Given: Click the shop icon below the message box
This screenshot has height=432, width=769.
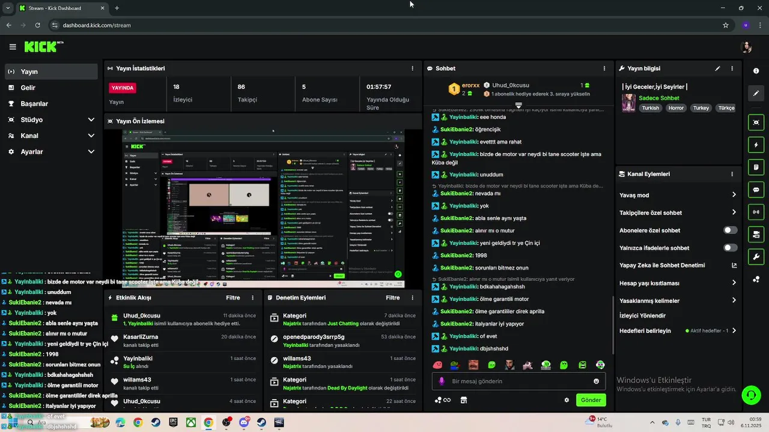Looking at the screenshot, I should coord(464,400).
